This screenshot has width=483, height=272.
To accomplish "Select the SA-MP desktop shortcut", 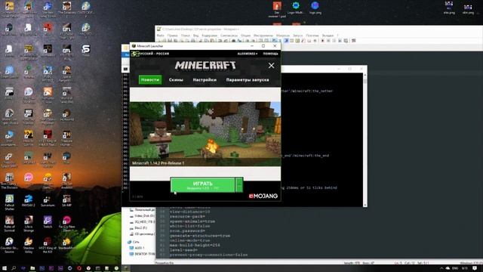I will click(x=66, y=201).
